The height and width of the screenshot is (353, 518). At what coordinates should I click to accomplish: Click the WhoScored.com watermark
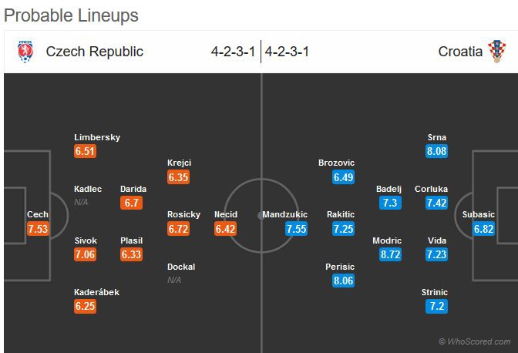(x=474, y=341)
